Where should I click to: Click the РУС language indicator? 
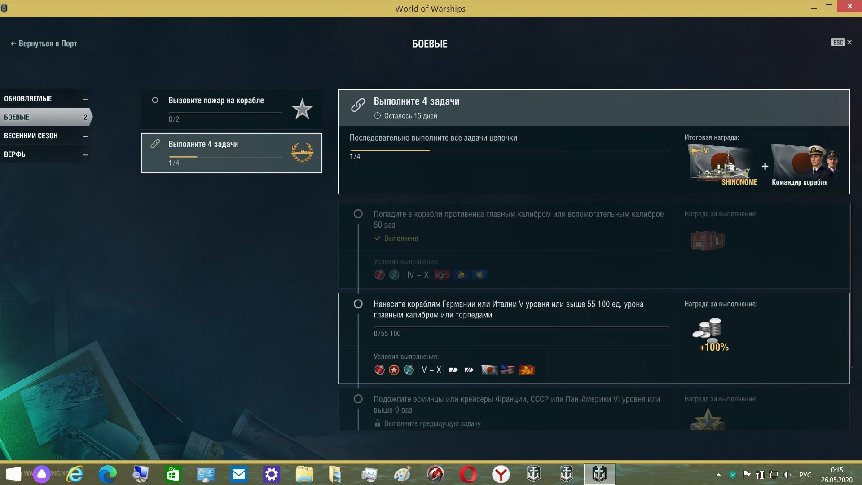805,475
